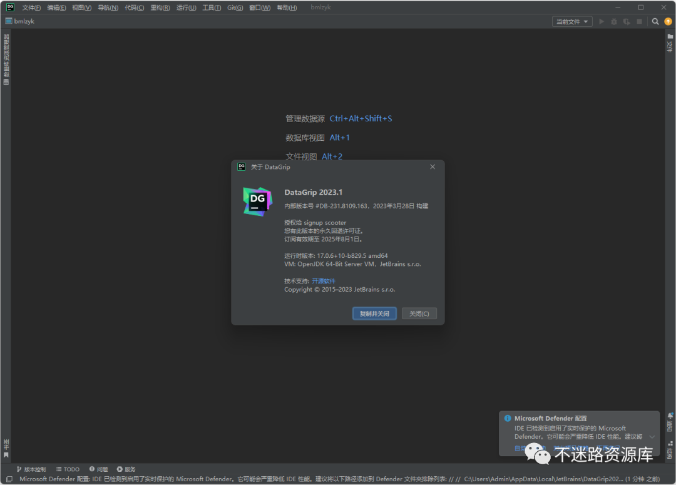Click the green Run triangle icon

pos(602,21)
